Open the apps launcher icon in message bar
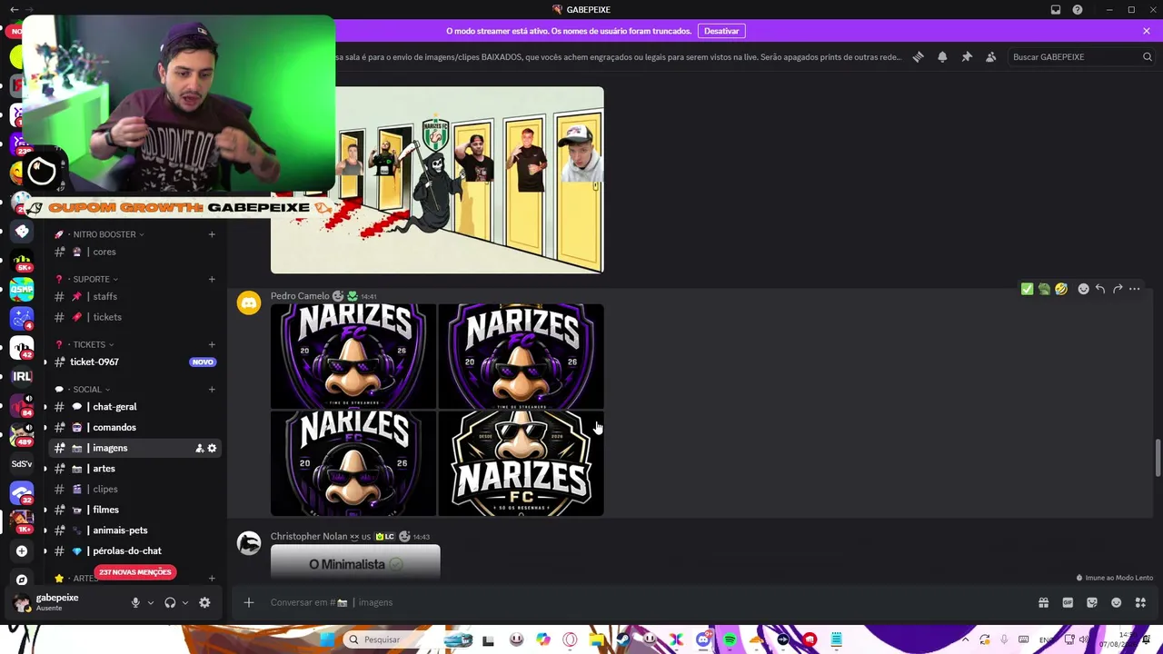1163x654 pixels. (1141, 602)
